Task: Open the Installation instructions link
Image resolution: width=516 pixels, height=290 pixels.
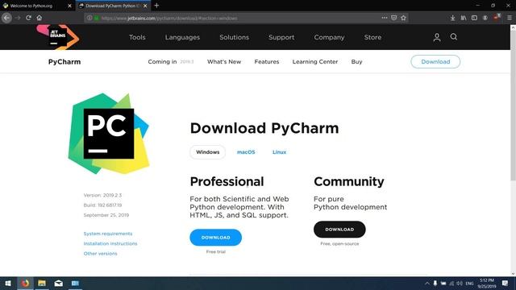Action: tap(110, 243)
